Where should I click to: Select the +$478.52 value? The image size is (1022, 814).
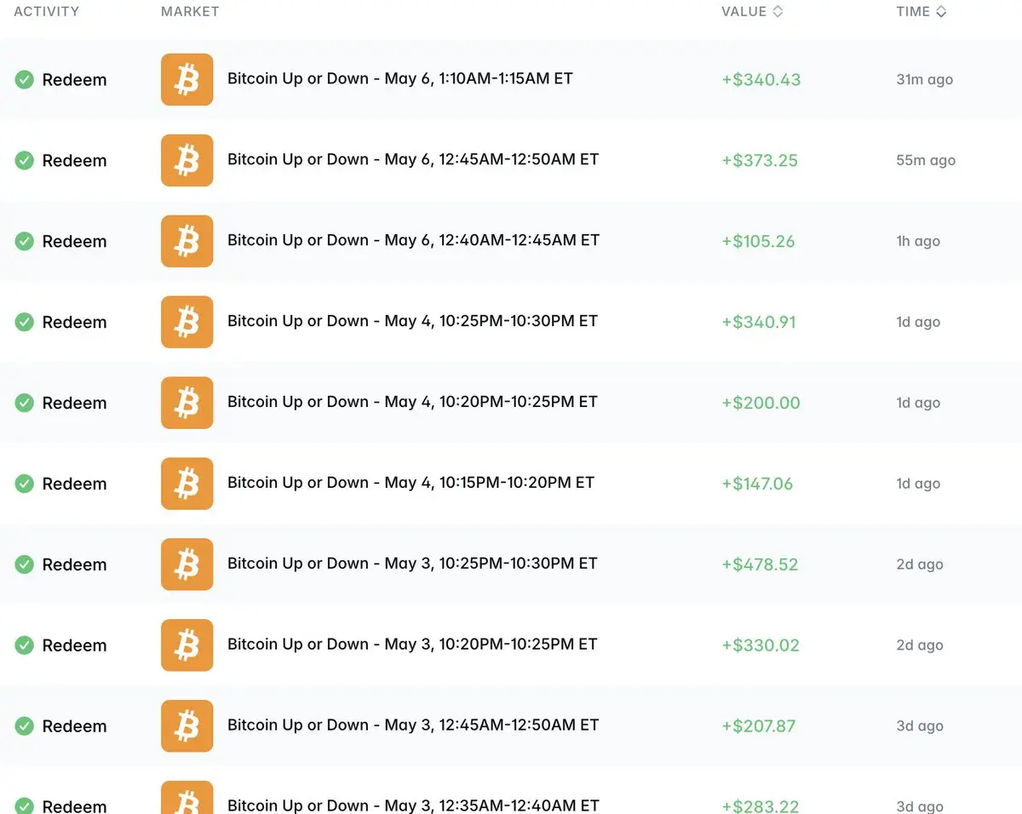point(760,565)
